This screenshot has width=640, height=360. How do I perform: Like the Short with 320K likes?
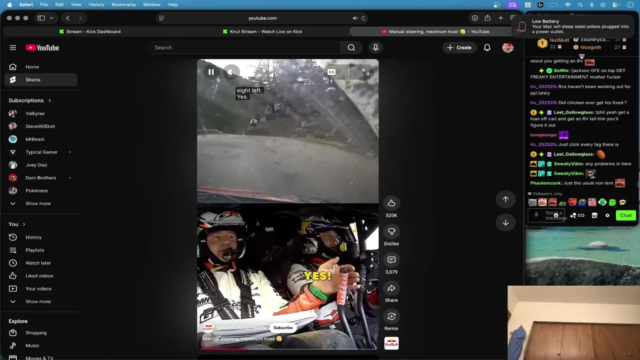[391, 203]
